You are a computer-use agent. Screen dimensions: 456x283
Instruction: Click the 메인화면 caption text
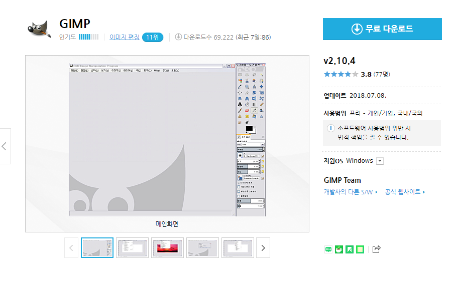pyautogui.click(x=167, y=224)
